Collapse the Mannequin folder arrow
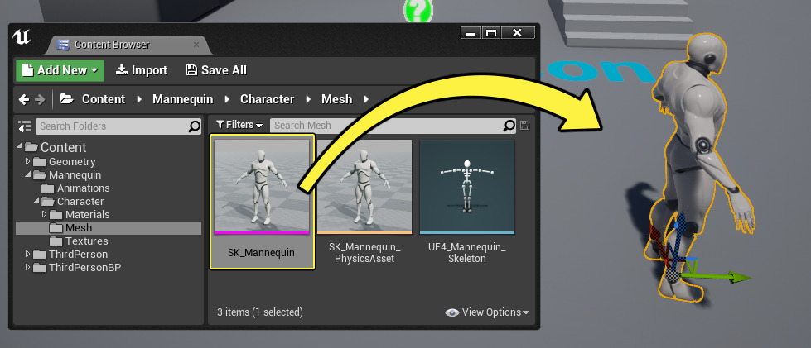811x348 pixels. tap(28, 175)
